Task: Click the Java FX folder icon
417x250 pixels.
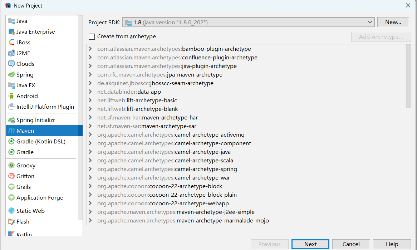Action: [11, 85]
